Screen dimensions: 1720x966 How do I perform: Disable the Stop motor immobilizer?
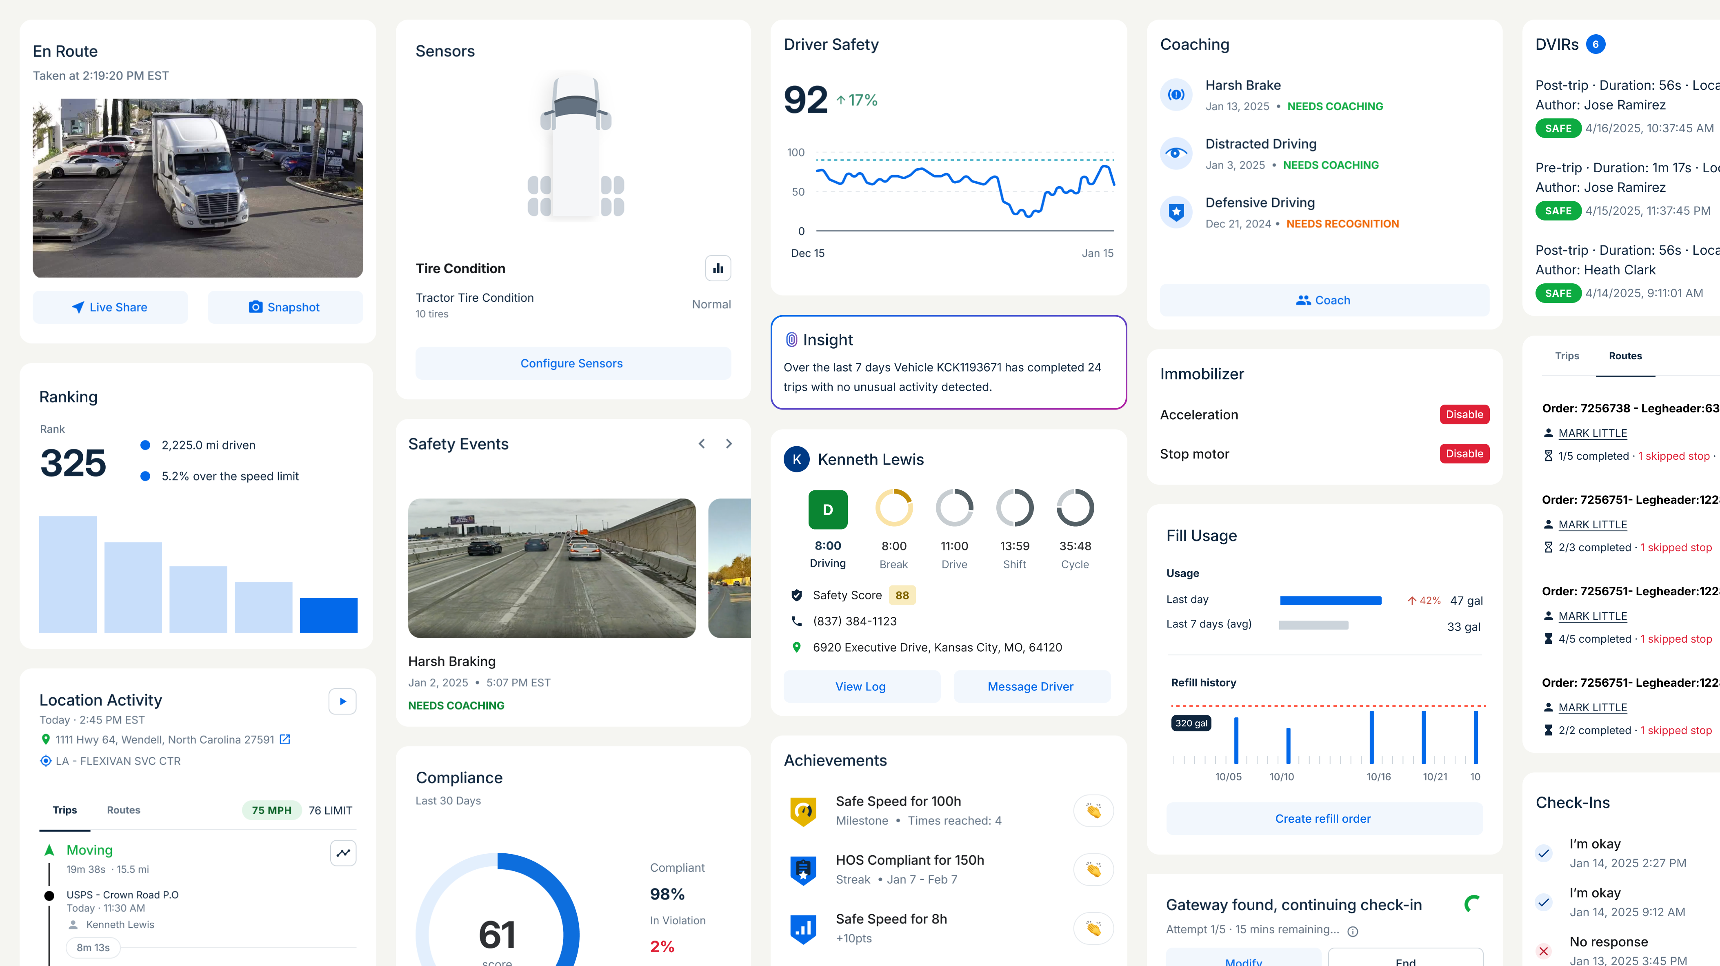click(1464, 454)
